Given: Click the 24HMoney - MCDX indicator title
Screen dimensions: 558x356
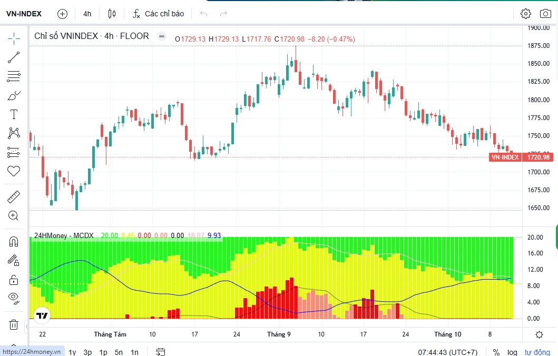Looking at the screenshot, I should [x=64, y=235].
